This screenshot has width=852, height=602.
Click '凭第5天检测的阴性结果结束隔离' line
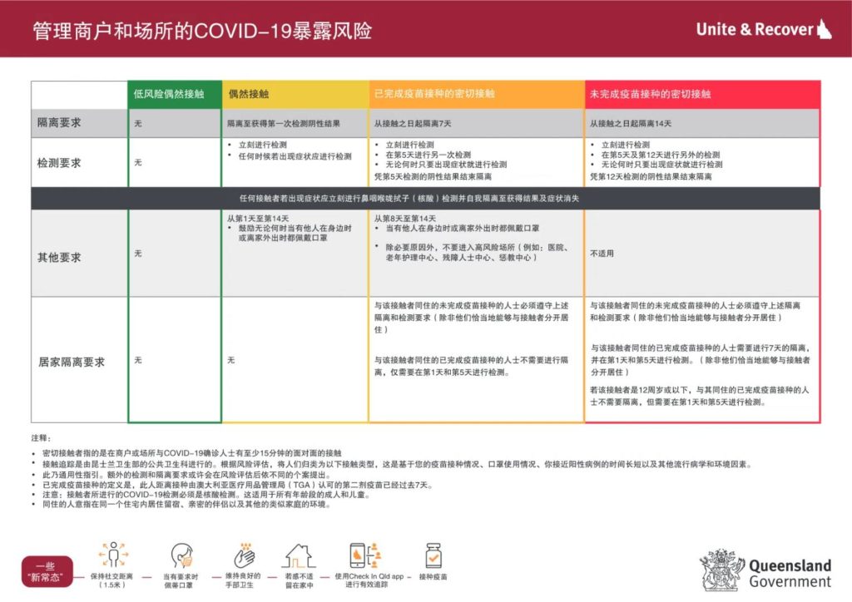(x=433, y=176)
